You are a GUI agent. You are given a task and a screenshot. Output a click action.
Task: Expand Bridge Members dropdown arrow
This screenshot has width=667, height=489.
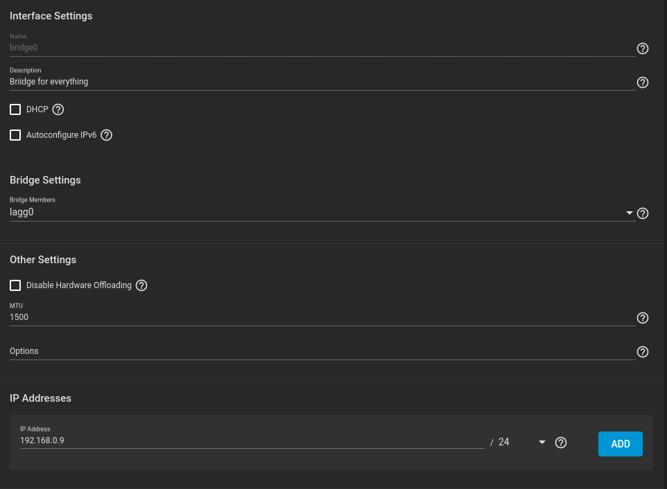pos(630,213)
